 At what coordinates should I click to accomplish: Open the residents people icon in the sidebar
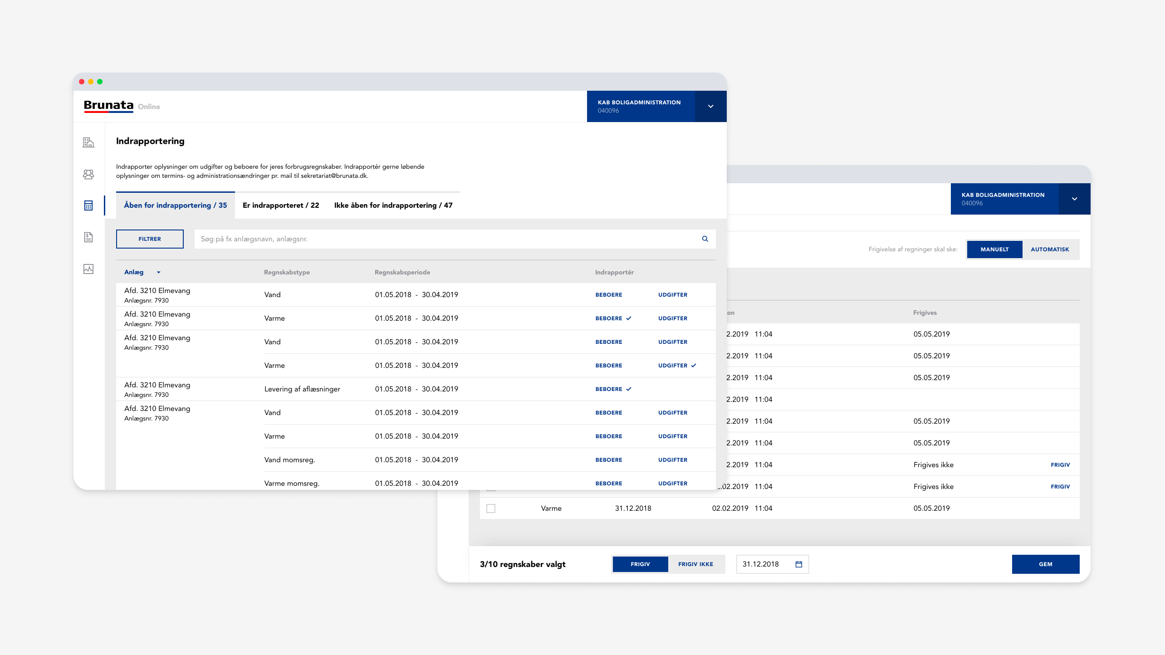(88, 174)
